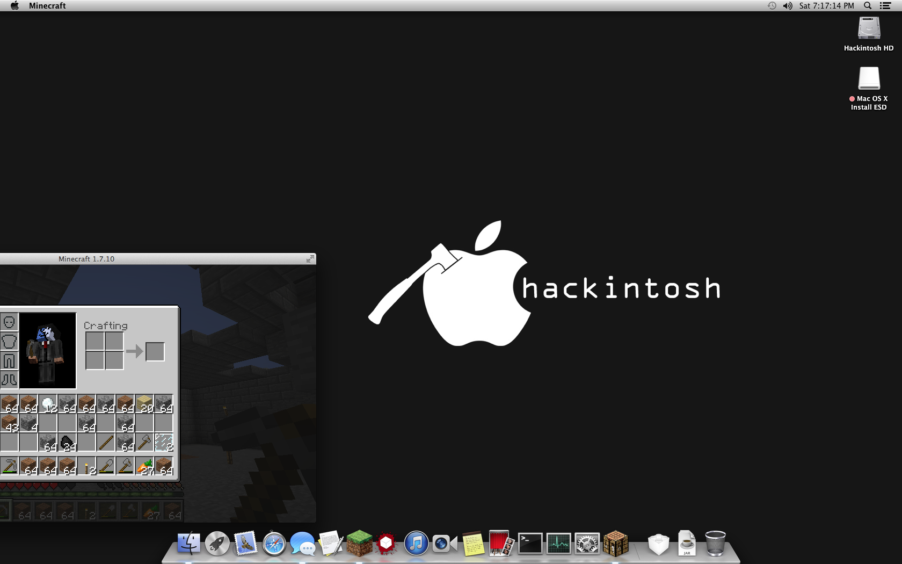Click the bottom-right crafting grid slot
Screen dimensions: 902x564
tap(114, 360)
